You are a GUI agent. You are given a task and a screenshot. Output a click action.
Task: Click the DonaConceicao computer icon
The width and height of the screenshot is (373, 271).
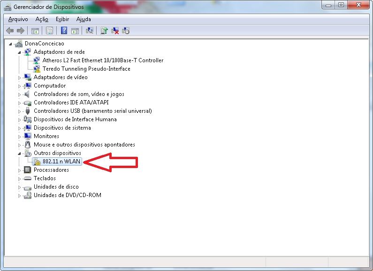(19, 44)
